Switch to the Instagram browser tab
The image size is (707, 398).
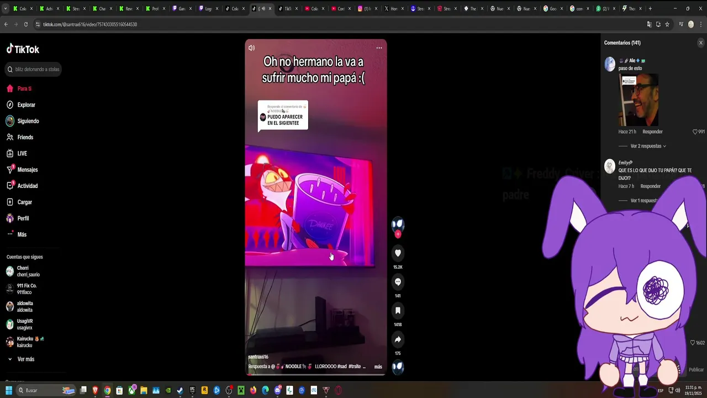[367, 8]
